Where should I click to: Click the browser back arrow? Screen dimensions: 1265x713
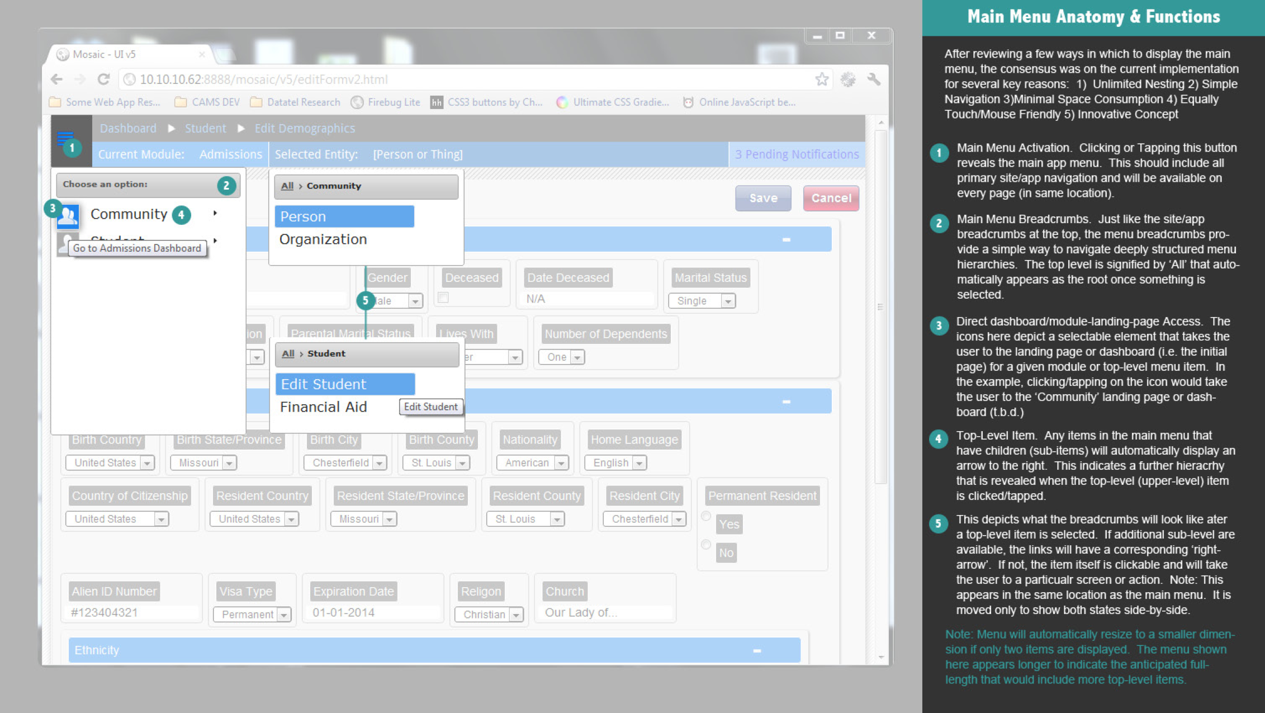pyautogui.click(x=57, y=79)
